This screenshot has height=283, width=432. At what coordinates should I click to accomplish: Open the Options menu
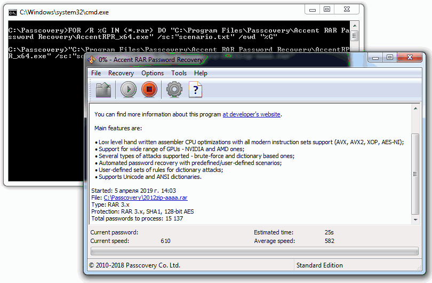pyautogui.click(x=153, y=73)
